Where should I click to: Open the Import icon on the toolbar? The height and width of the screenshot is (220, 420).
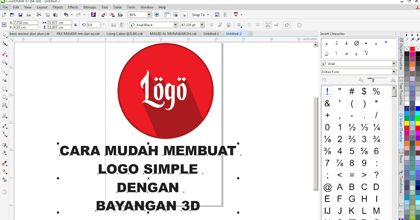click(x=104, y=14)
